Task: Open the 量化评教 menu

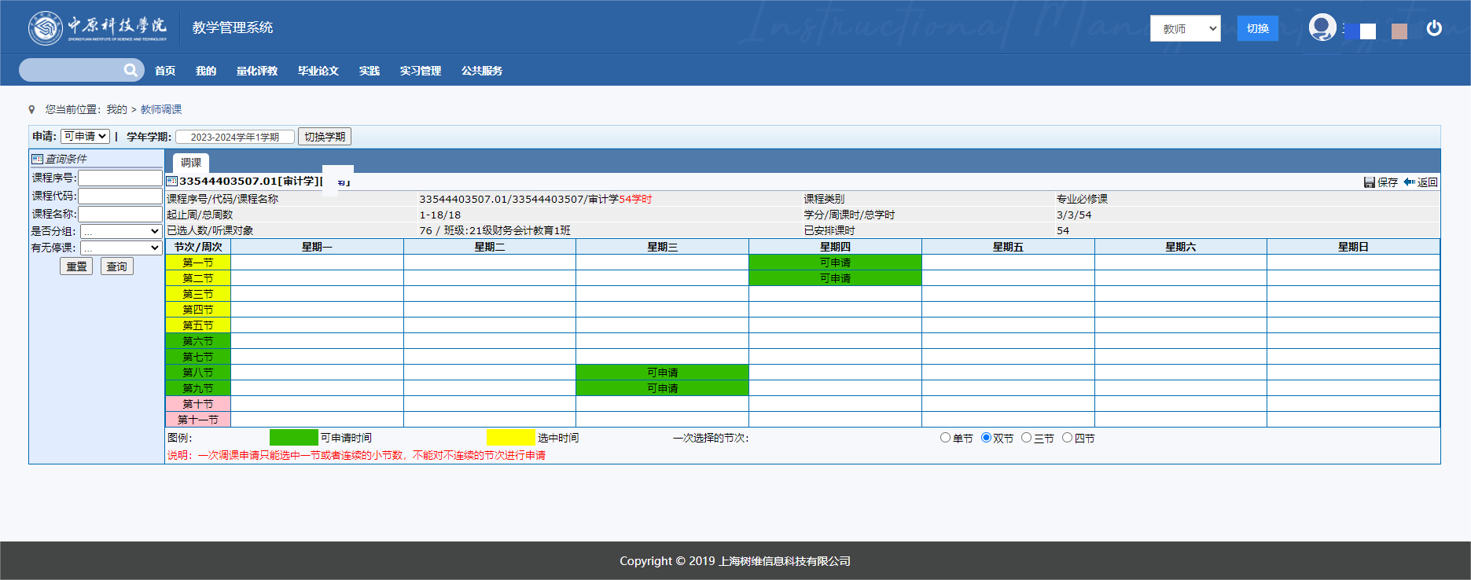Action: [257, 71]
